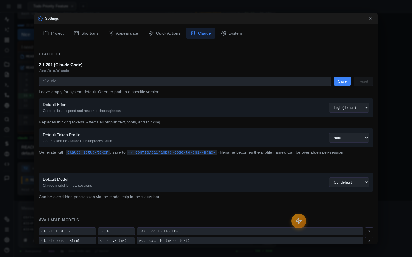Edit the claude-fable-5 model ID field
This screenshot has height=257, width=412.
(x=68, y=231)
